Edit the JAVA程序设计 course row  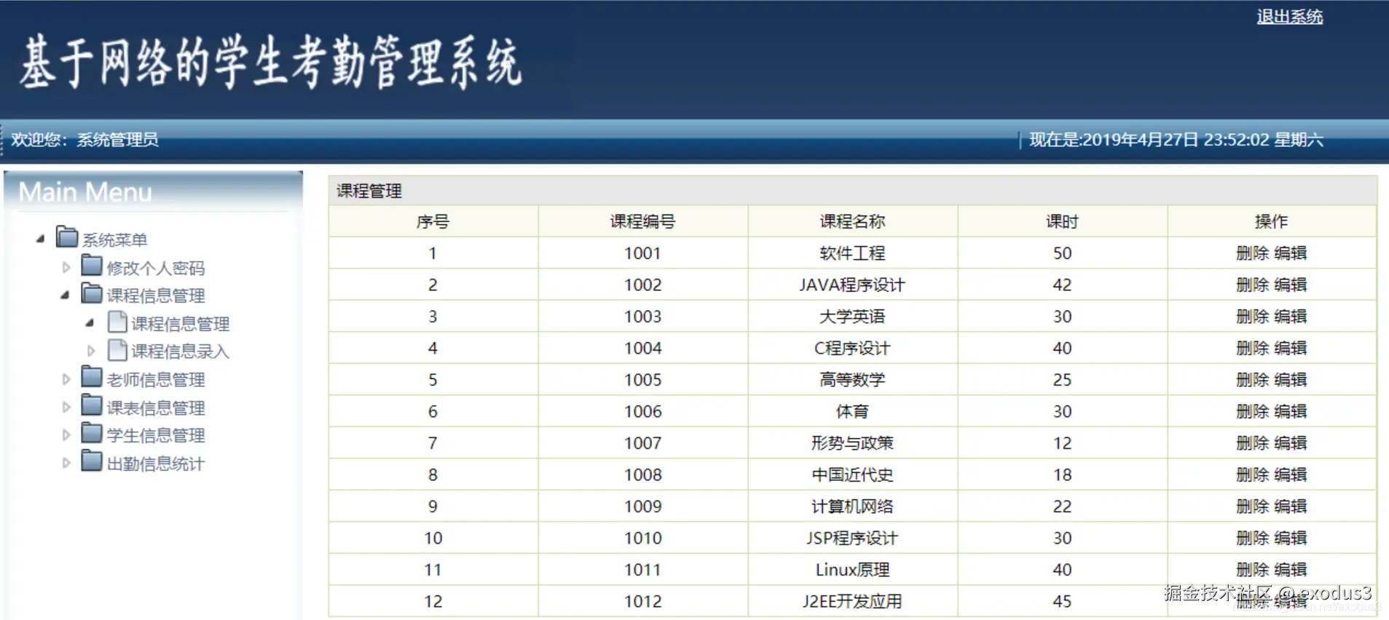click(1291, 285)
